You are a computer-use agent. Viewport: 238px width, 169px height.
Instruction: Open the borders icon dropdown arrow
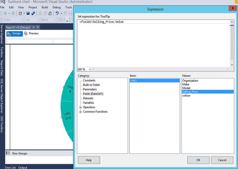(64, 20)
